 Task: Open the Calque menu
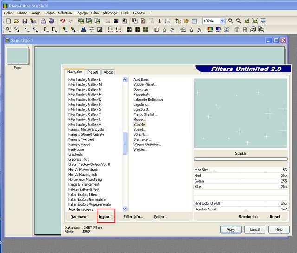(x=49, y=13)
